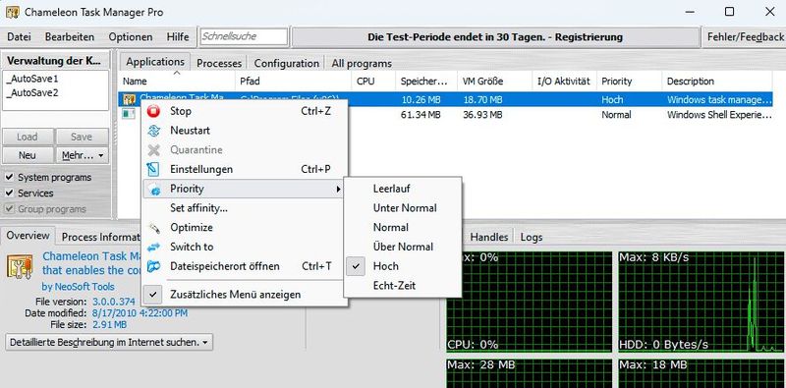Select Unter Normal priority option
Viewport: 786px width, 388px height.
pyautogui.click(x=403, y=208)
